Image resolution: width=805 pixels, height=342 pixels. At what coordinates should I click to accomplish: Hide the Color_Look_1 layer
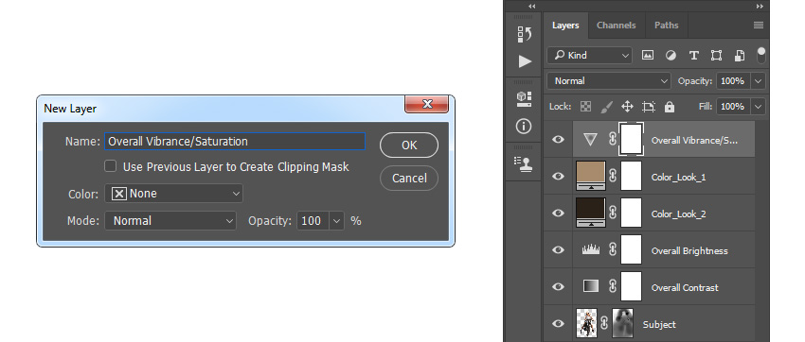[558, 176]
